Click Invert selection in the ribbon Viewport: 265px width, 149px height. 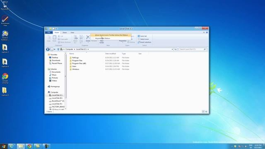(x=145, y=42)
